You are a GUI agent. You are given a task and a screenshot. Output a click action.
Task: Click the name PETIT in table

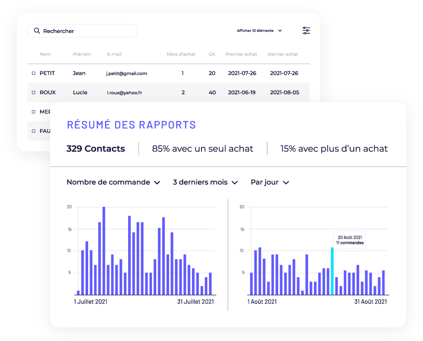click(47, 73)
